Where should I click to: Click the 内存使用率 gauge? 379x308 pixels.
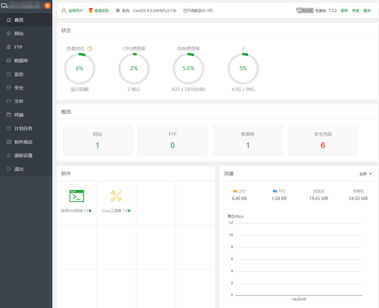pyautogui.click(x=189, y=68)
